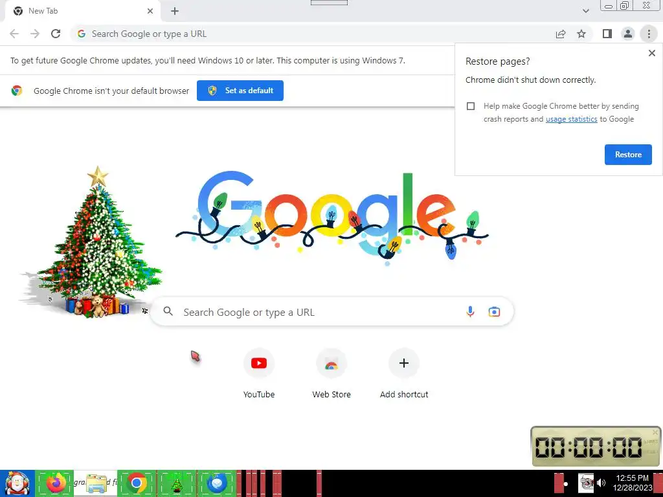663x497 pixels.
Task: Click Set as default button
Action: pos(240,91)
